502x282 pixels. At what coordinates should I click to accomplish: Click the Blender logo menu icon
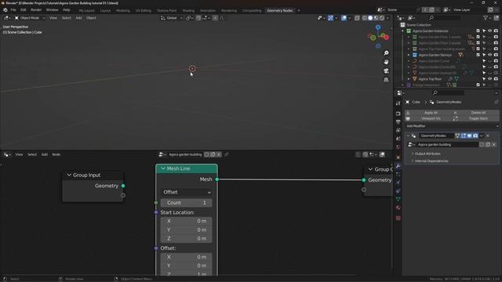click(x=5, y=10)
